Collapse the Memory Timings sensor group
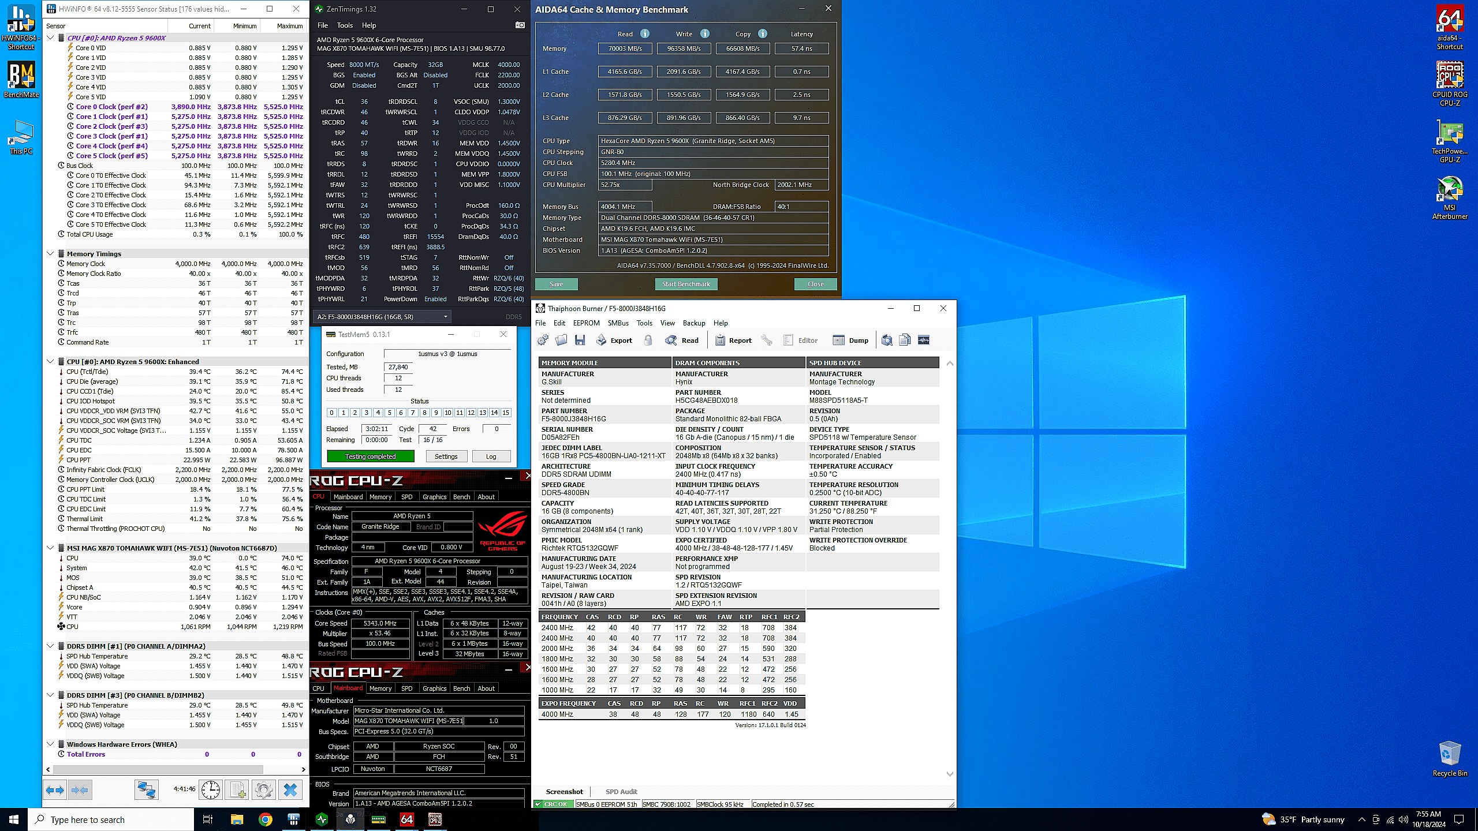The height and width of the screenshot is (831, 1478). coord(50,254)
